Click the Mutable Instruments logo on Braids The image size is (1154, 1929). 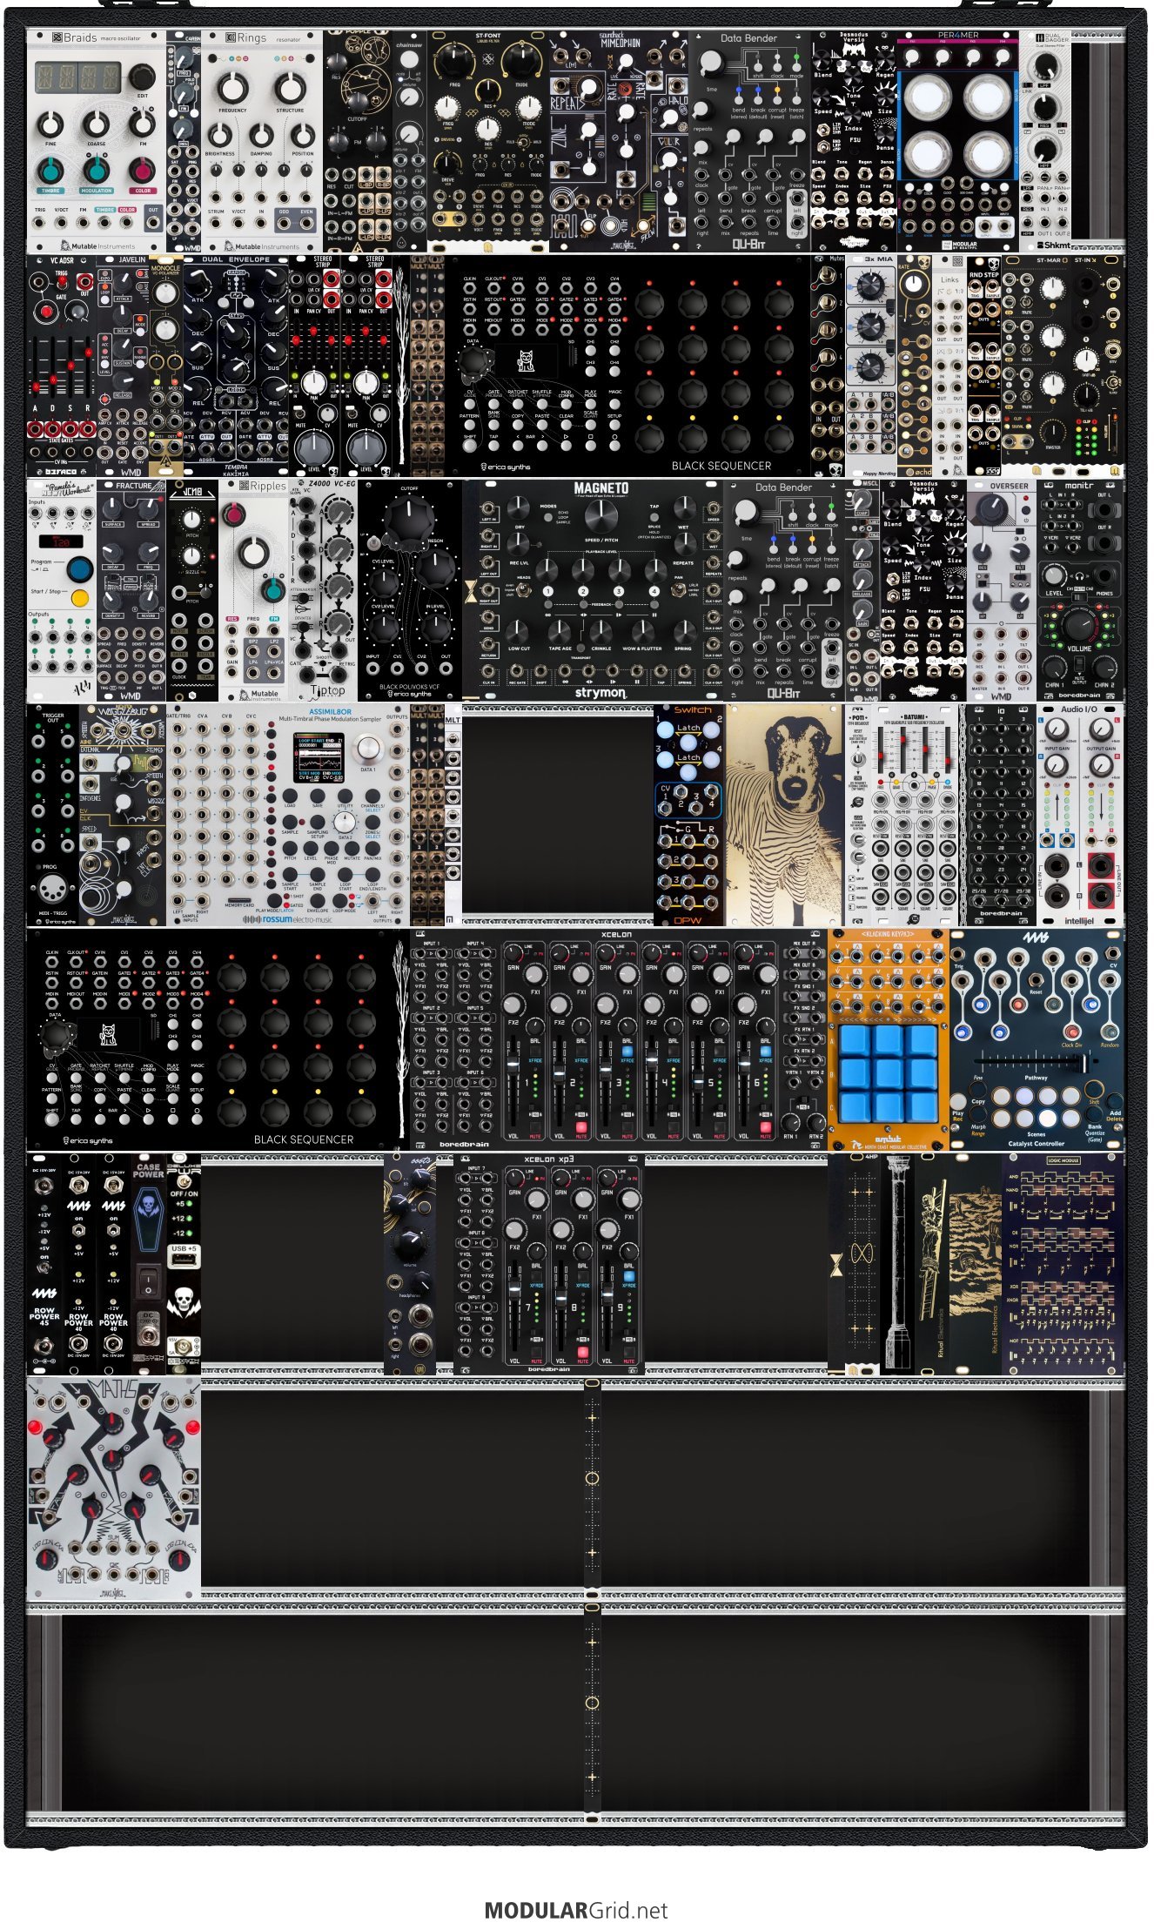[97, 246]
